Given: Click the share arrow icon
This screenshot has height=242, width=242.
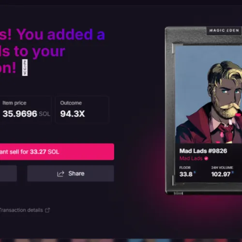Looking at the screenshot, I should tap(60, 174).
